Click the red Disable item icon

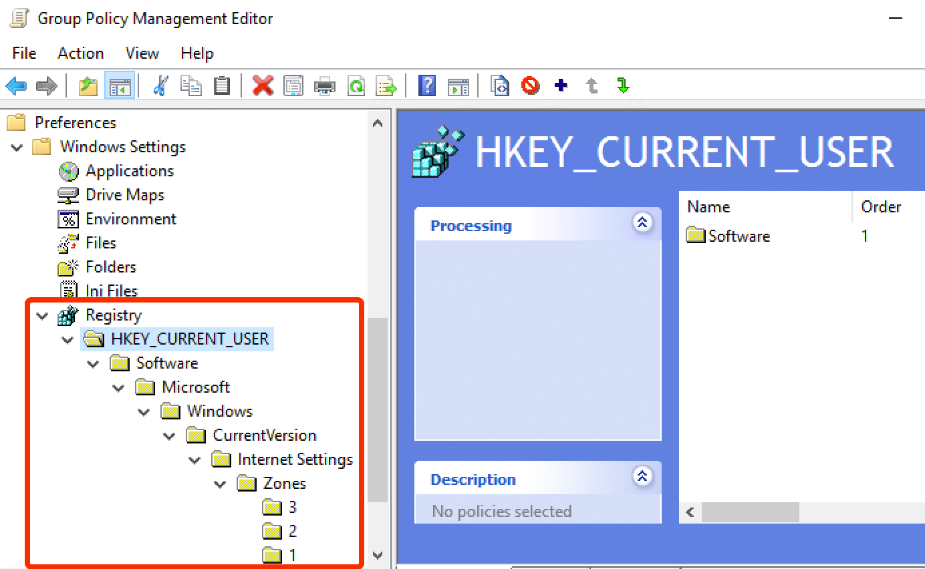tap(530, 85)
